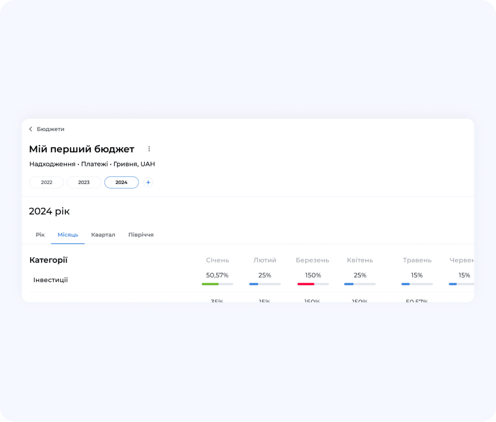Click the Січень column header
The width and height of the screenshot is (496, 422).
coord(217,260)
